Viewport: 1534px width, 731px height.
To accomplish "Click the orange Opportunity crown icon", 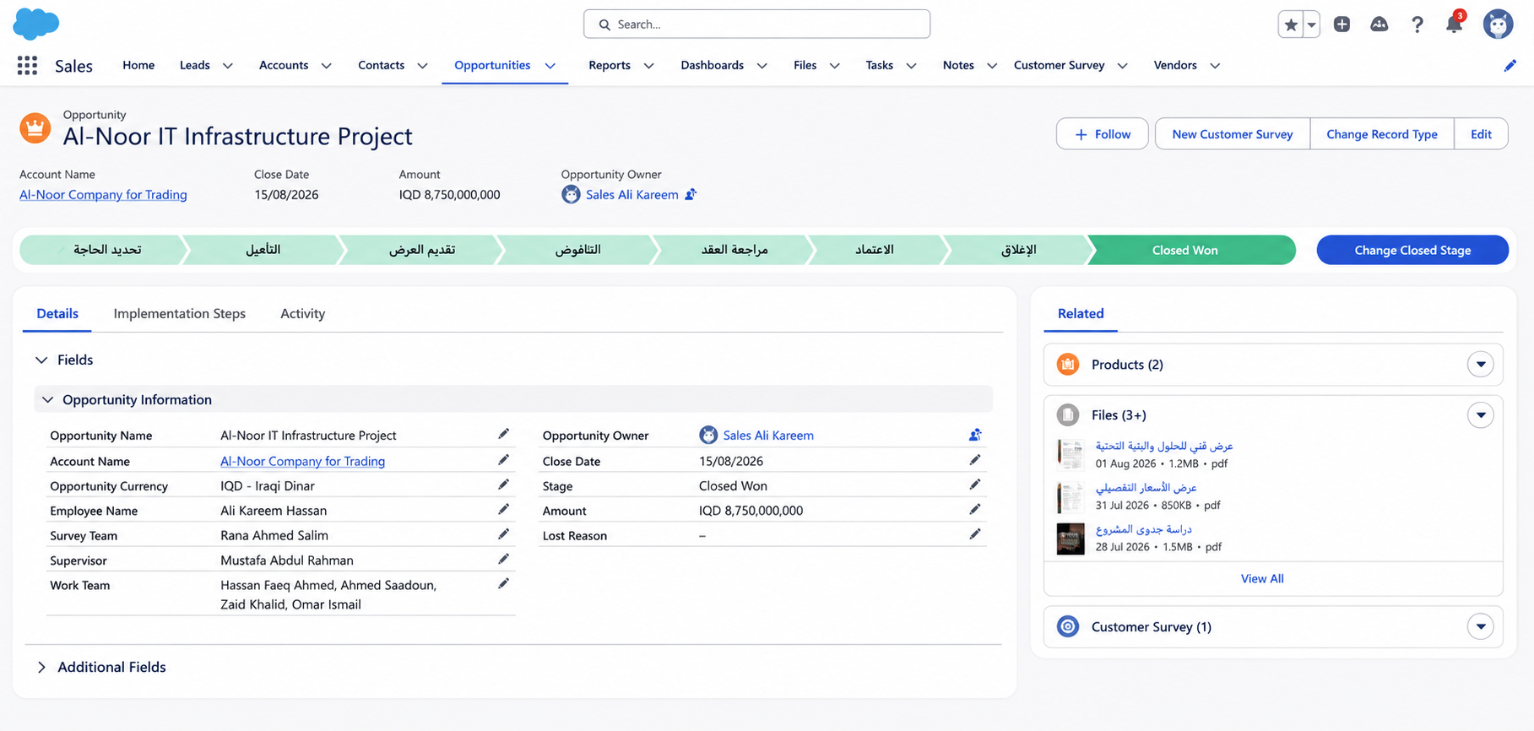I will [x=35, y=128].
